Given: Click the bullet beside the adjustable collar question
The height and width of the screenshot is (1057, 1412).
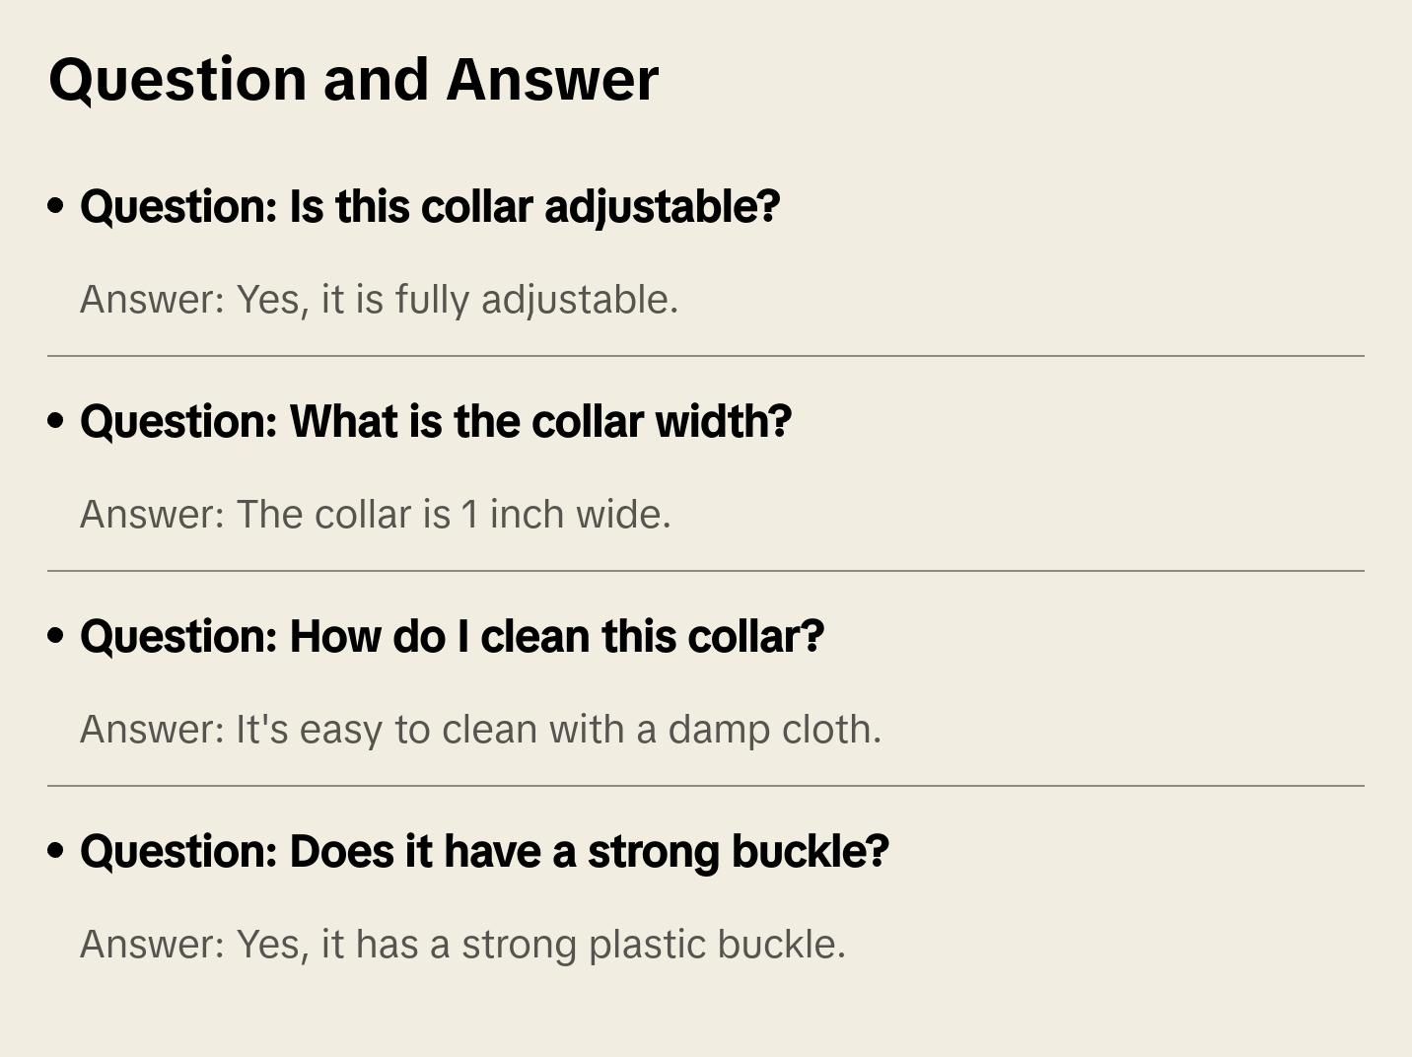Looking at the screenshot, I should 56,206.
